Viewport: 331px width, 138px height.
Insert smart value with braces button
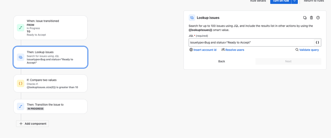317,43
